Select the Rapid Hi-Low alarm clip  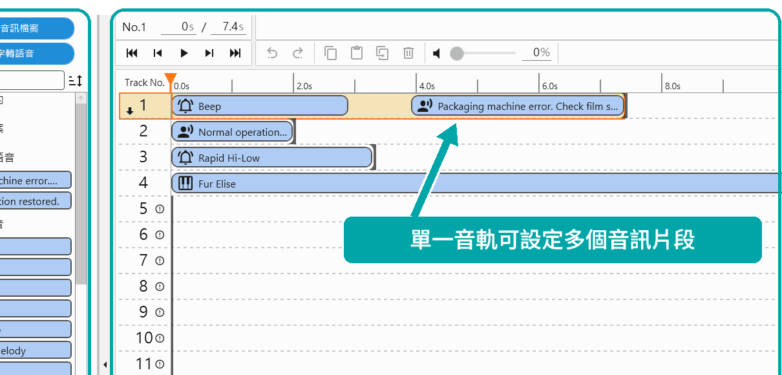272,158
